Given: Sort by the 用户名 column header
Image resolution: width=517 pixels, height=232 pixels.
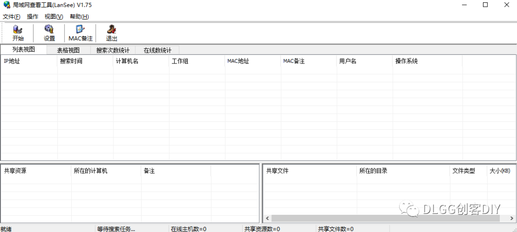Looking at the screenshot, I should point(365,61).
